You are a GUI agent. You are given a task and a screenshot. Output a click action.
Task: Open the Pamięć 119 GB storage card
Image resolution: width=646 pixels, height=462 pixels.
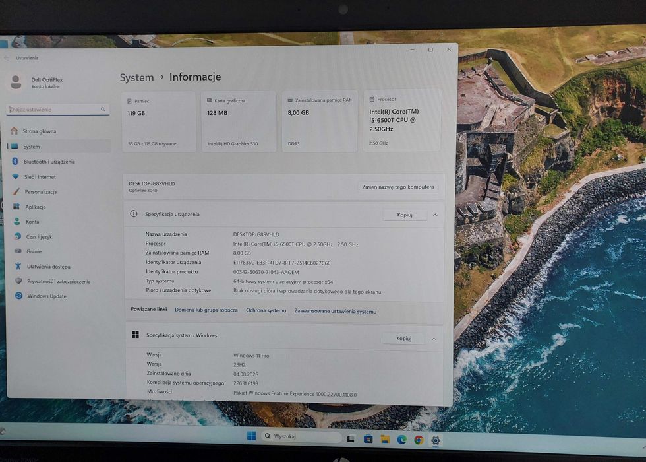tap(159, 121)
